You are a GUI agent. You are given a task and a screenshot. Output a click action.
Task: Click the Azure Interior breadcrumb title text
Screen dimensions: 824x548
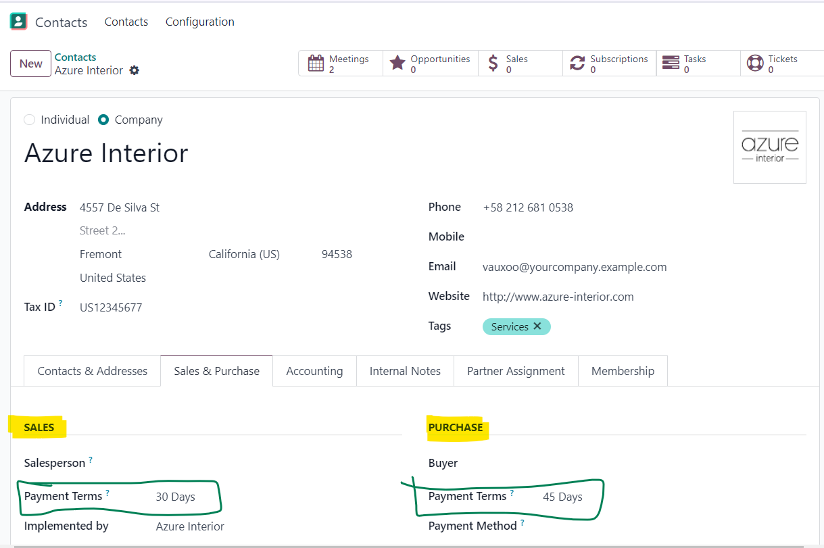(x=89, y=70)
